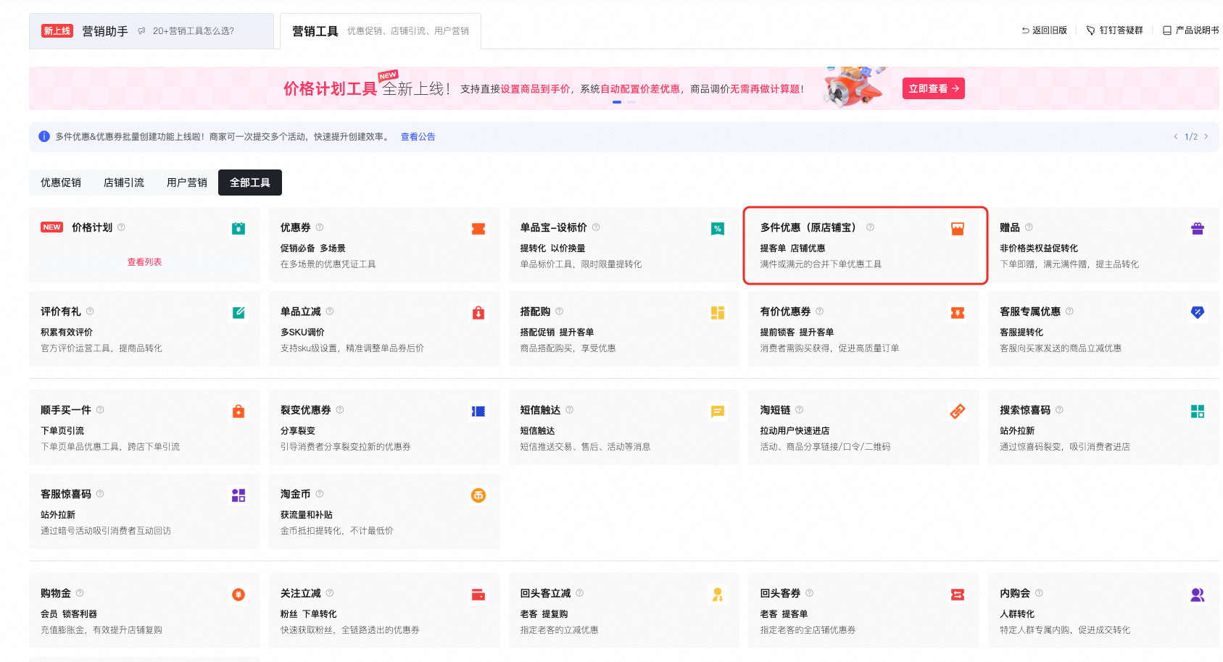Open the 搭配购 tool card title

pos(535,311)
